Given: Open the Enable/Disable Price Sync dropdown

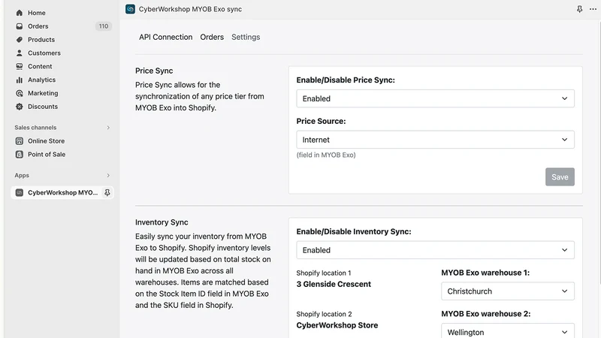Looking at the screenshot, I should (x=435, y=98).
